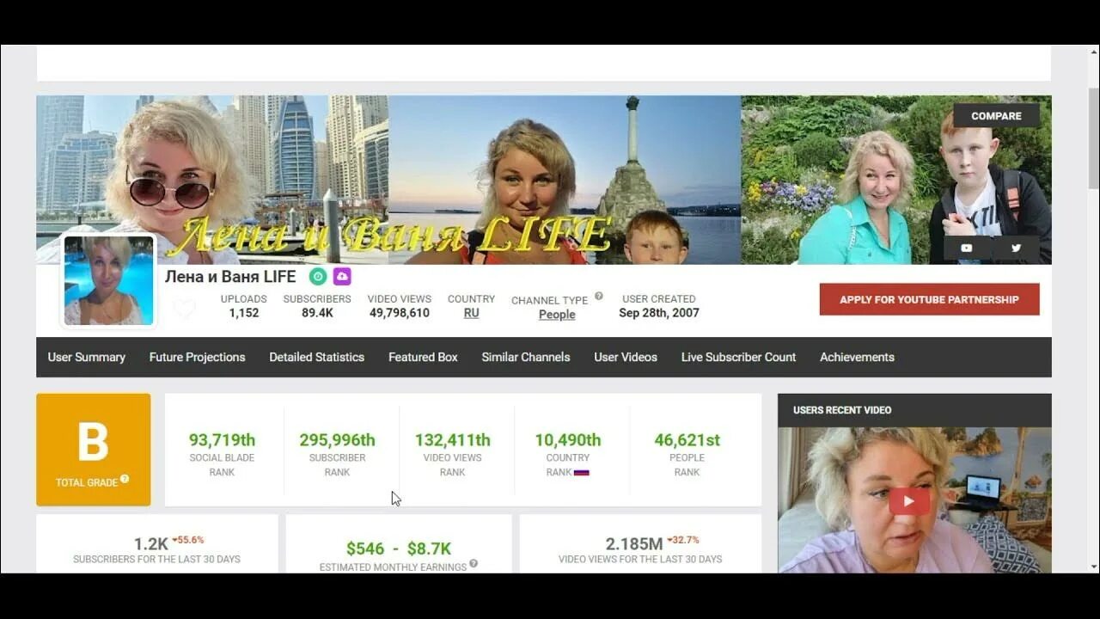
Task: Click the channel banner image
Action: pos(543,179)
